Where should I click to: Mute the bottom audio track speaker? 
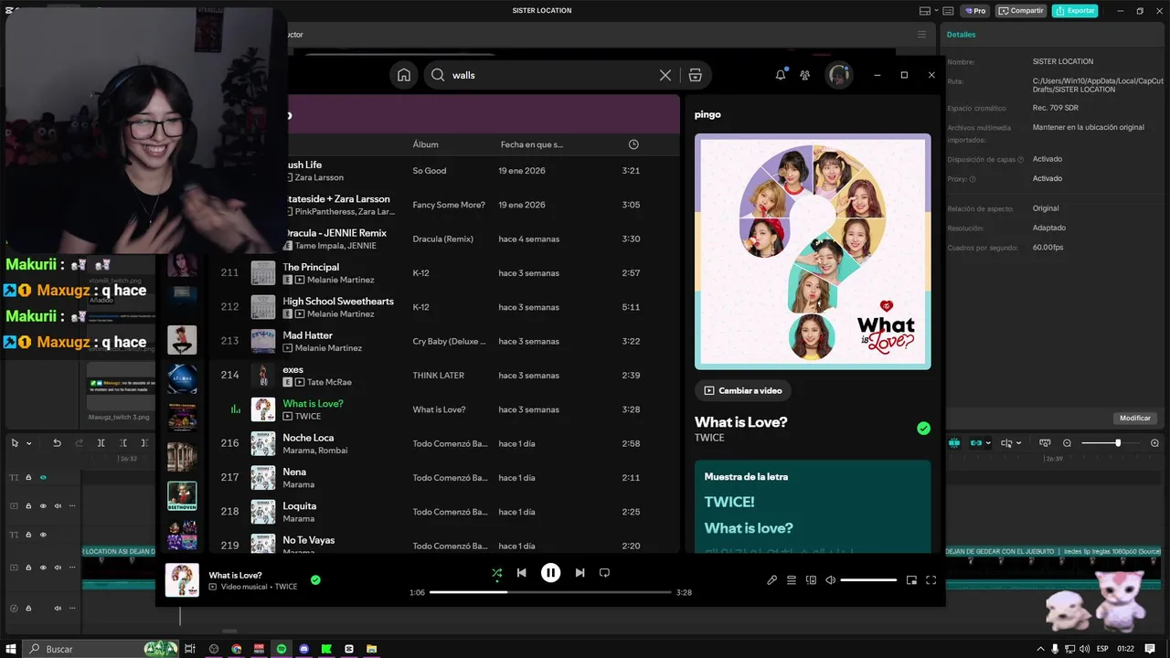[58, 608]
